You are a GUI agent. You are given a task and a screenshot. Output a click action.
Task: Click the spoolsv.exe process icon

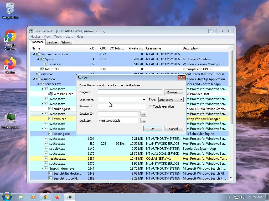(46, 149)
